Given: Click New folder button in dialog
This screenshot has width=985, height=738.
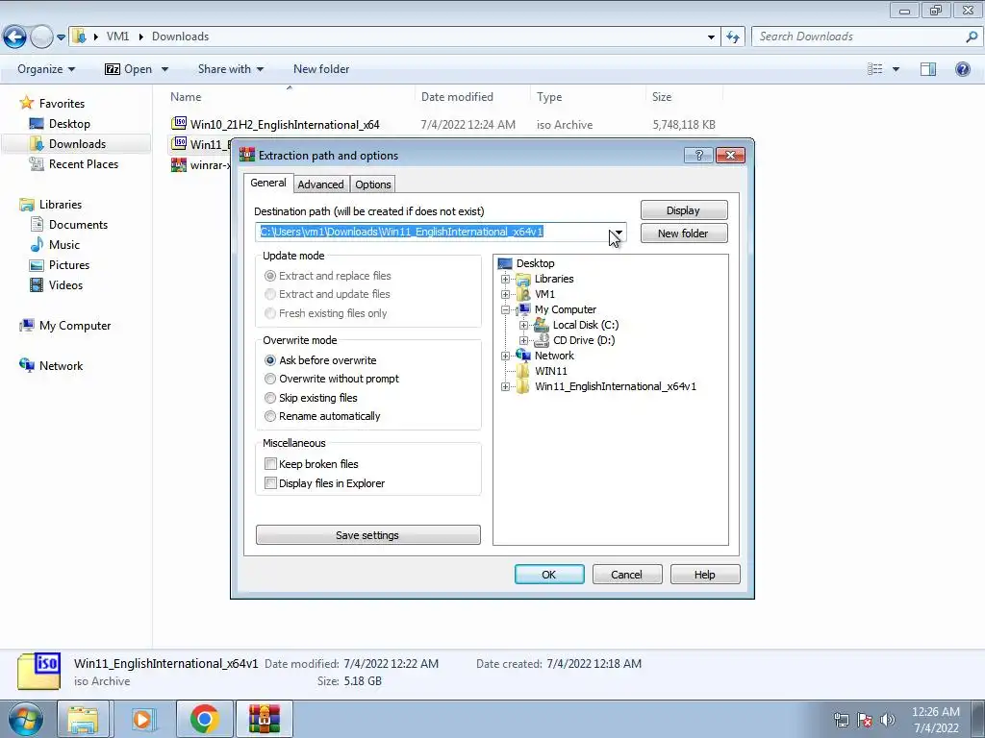Looking at the screenshot, I should pos(684,233).
